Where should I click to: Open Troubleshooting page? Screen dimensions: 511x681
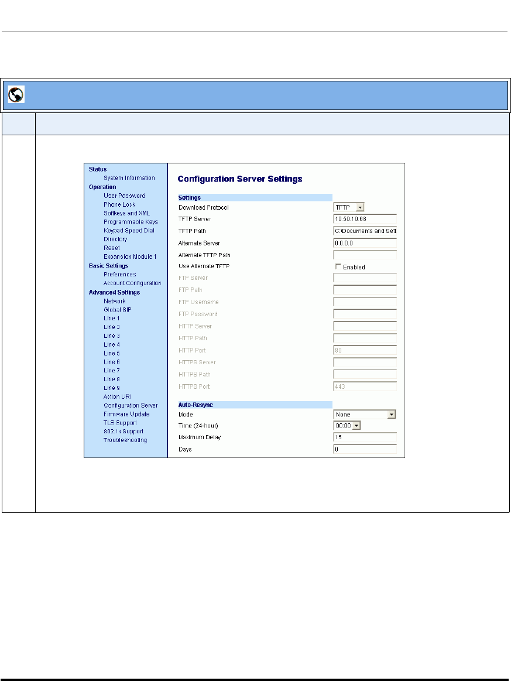(x=125, y=440)
